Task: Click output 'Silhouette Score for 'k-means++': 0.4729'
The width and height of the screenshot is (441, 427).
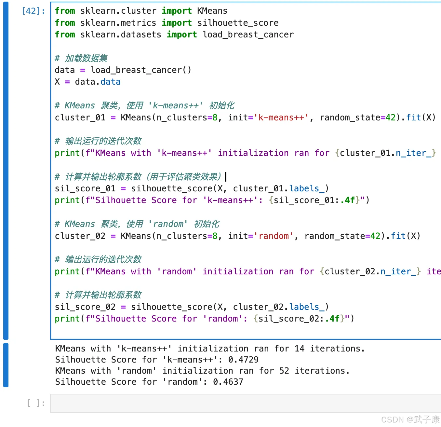Action: (157, 360)
